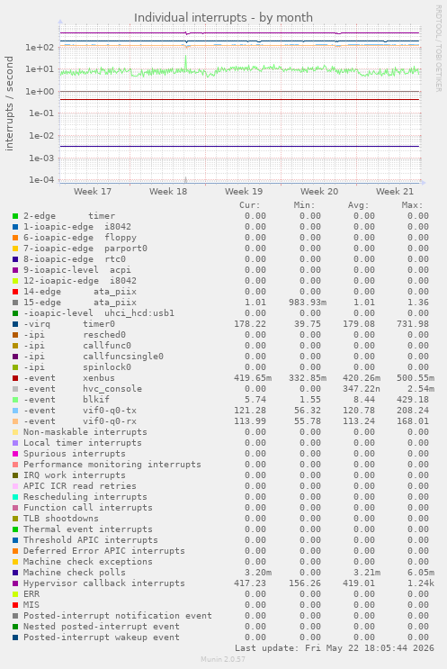Image resolution: width=447 pixels, height=669 pixels.
Task: Click the gray 15-edge ata_piix swatch
Action: (x=15, y=303)
